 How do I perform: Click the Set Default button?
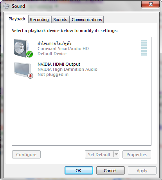click(99, 155)
